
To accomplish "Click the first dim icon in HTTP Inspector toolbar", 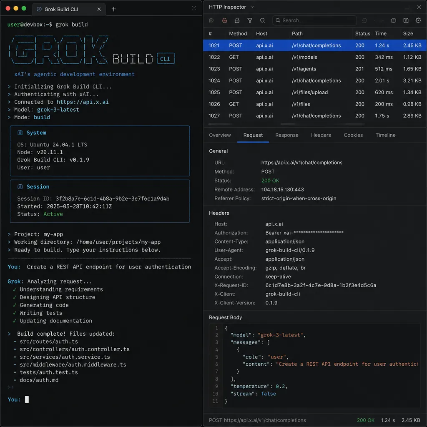I will pos(211,20).
